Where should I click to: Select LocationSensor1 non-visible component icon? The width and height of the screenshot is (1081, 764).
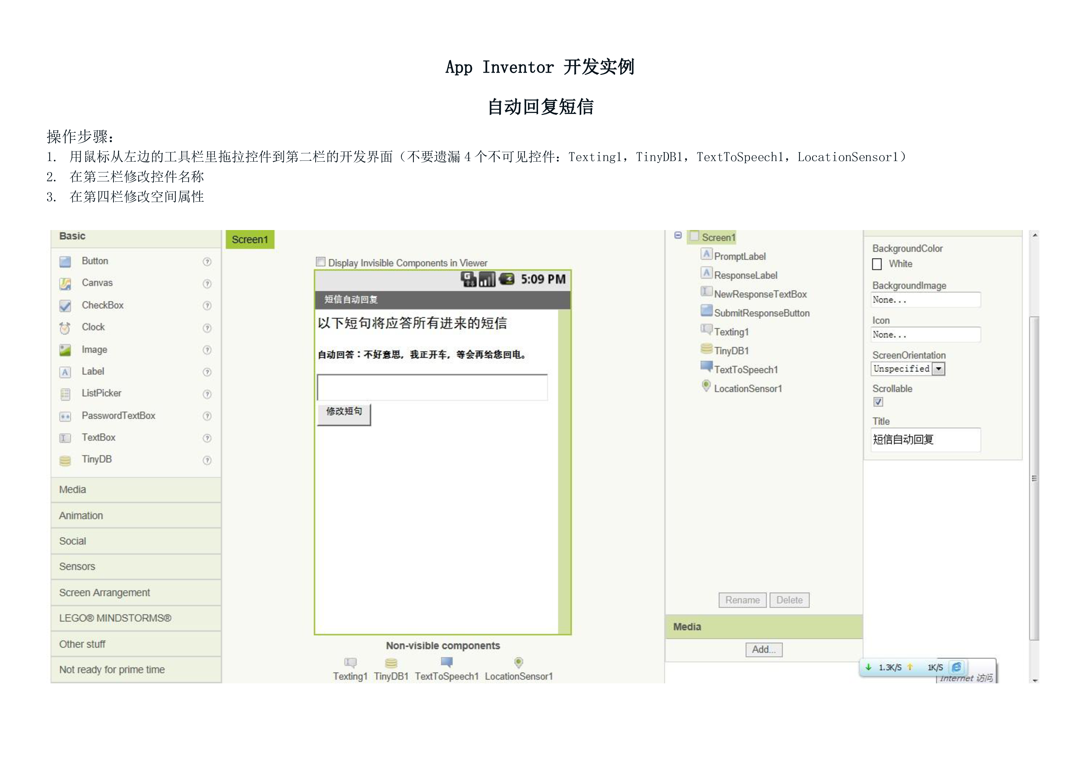pos(518,662)
